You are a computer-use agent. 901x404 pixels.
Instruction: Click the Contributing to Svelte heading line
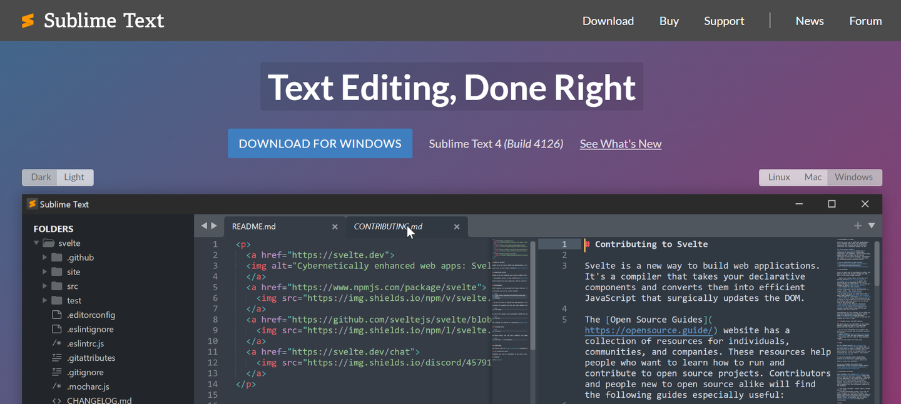646,244
